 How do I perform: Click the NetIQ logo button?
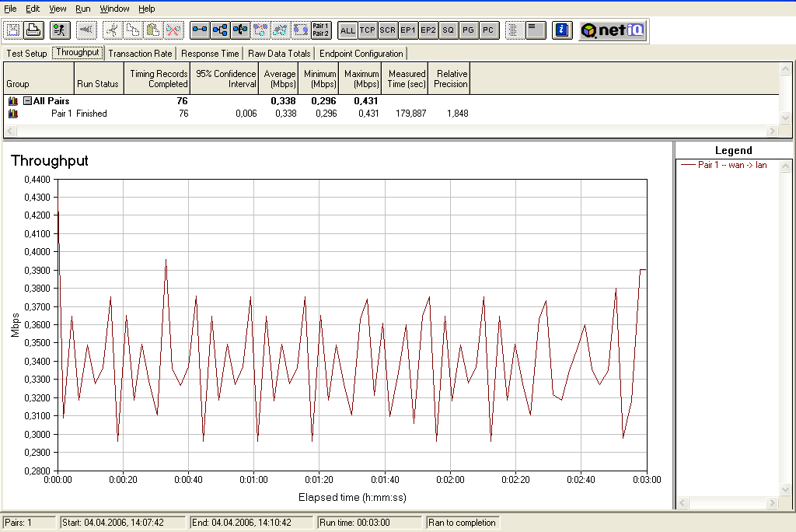click(612, 30)
